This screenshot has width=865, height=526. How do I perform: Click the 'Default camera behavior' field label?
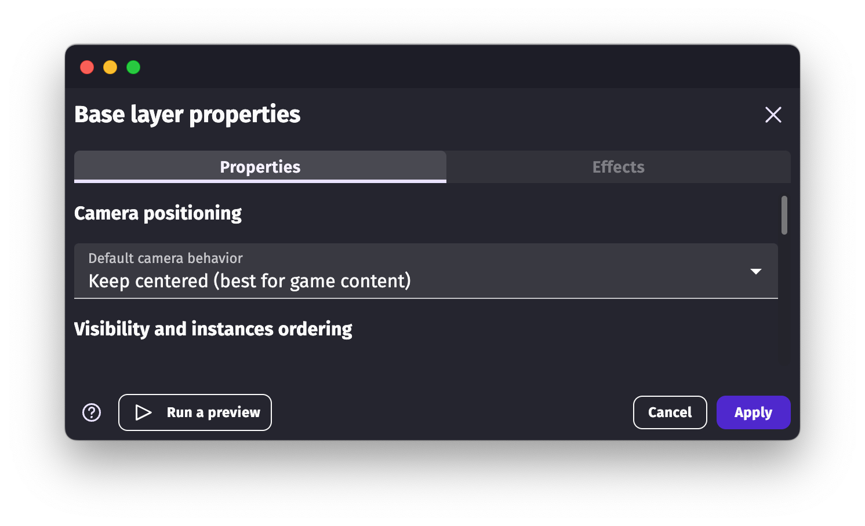pyautogui.click(x=165, y=258)
